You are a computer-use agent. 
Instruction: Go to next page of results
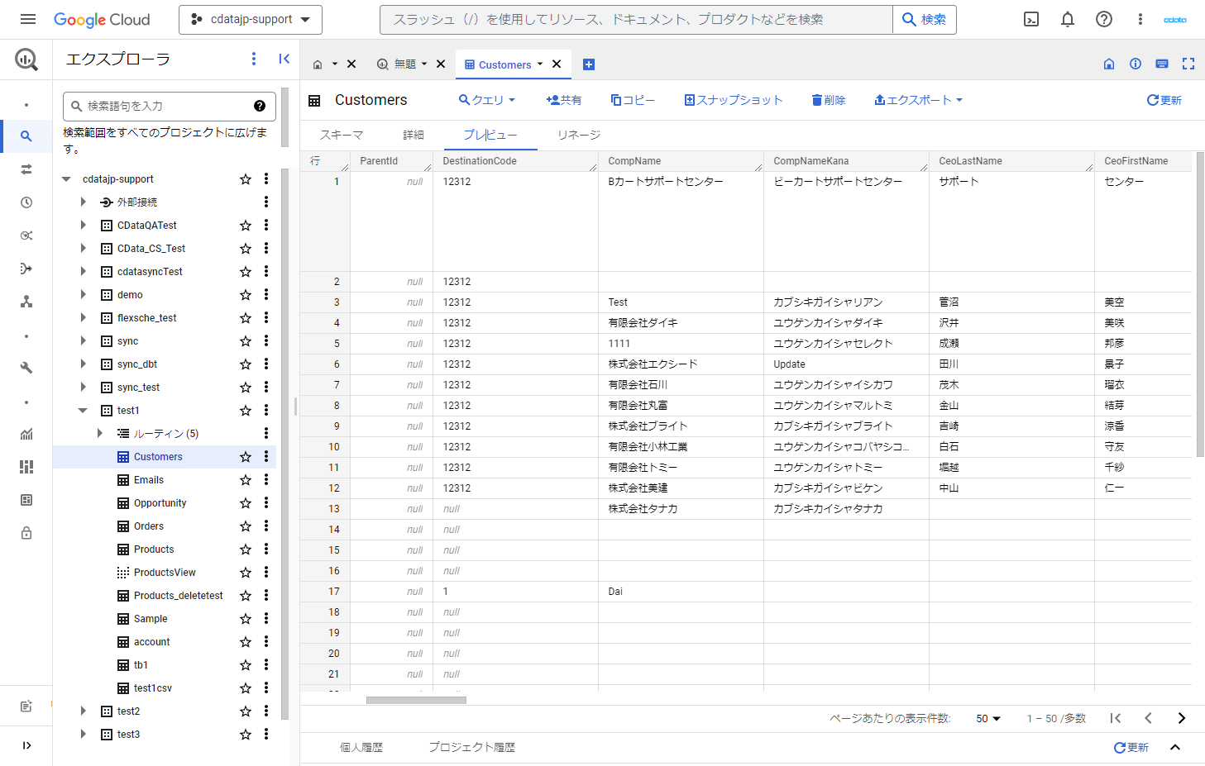point(1181,718)
